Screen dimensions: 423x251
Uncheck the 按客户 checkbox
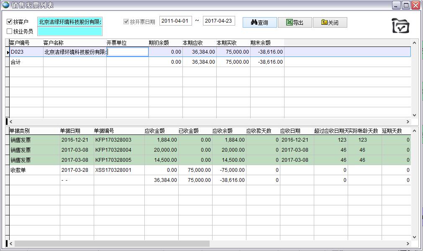[10, 22]
